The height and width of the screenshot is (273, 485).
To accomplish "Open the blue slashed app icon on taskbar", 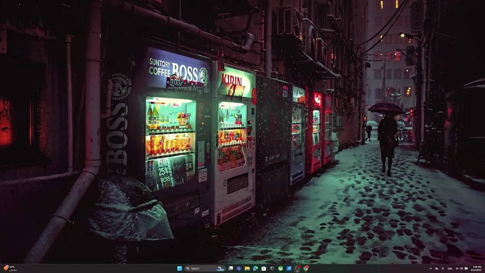I will [289, 268].
